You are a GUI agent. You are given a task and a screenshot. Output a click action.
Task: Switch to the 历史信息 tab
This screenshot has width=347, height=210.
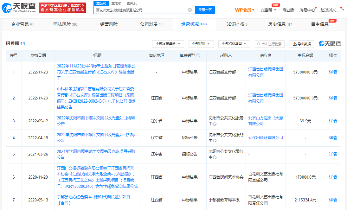pyautogui.click(x=280, y=24)
